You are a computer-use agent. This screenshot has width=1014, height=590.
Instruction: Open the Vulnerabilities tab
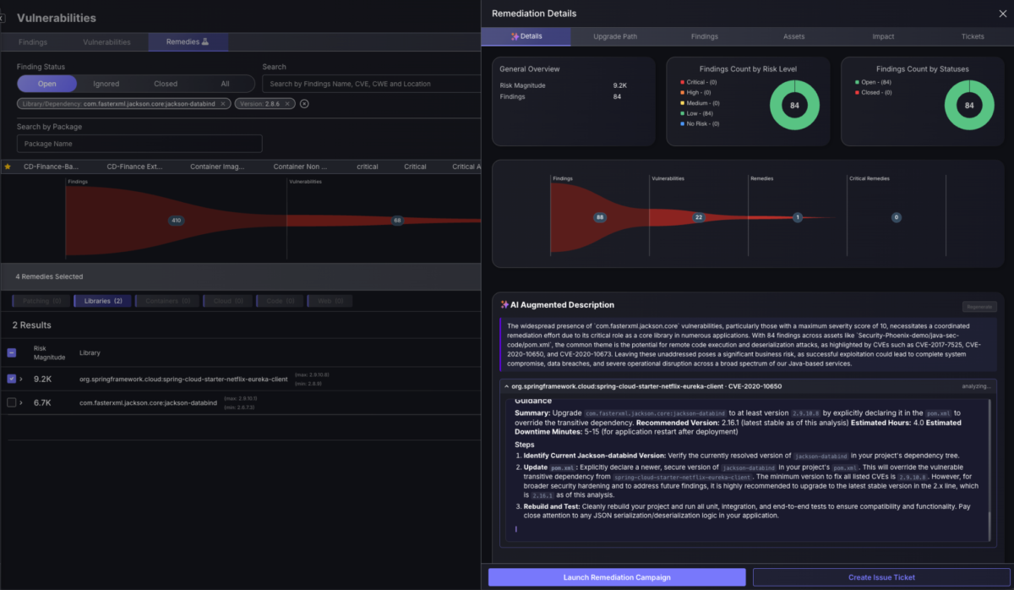(106, 41)
